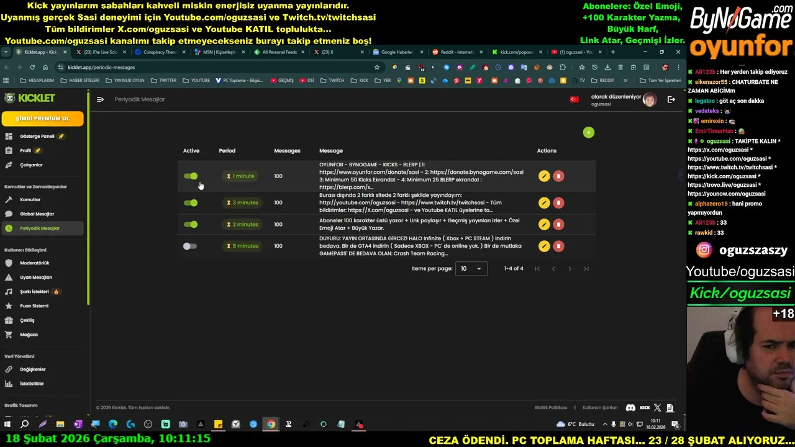
Task: Delete the Aboneler 2 minutes message
Action: tap(558, 224)
